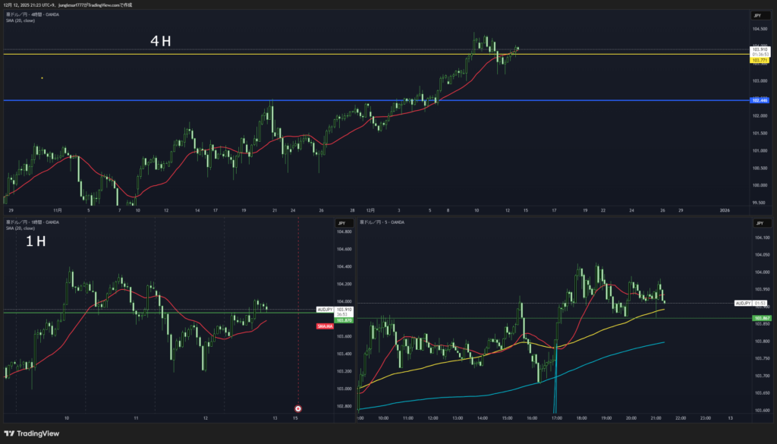Image resolution: width=777 pixels, height=444 pixels.
Task: Click the SMA (20, close) legend on 1H chart
Action: (20, 228)
